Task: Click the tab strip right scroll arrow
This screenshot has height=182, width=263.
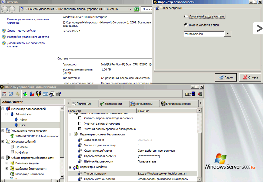Action: [x=201, y=103]
